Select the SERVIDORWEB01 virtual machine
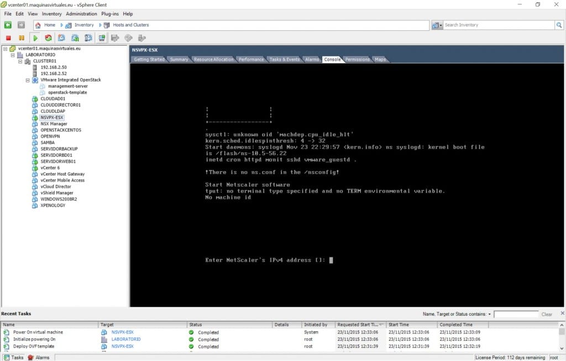566x361 pixels. pos(56,161)
